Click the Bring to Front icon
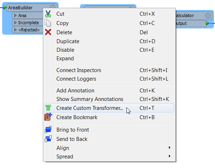The width and height of the screenshot is (215, 168). [x=48, y=129]
